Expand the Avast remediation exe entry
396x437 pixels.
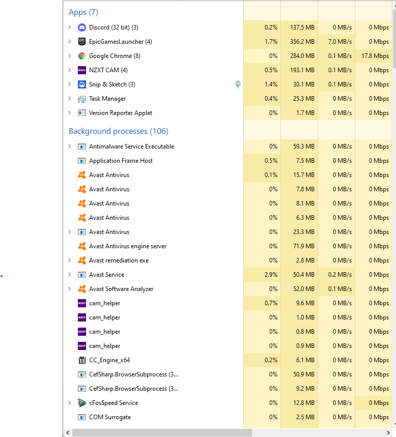click(70, 260)
